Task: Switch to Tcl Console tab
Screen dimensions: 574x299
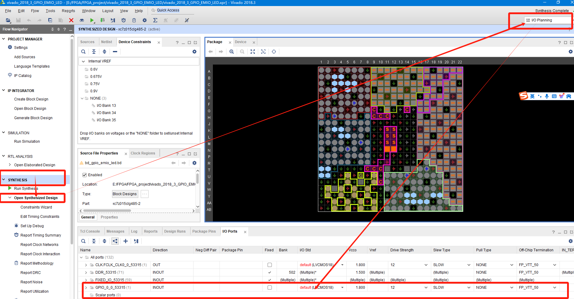Action: coord(90,231)
